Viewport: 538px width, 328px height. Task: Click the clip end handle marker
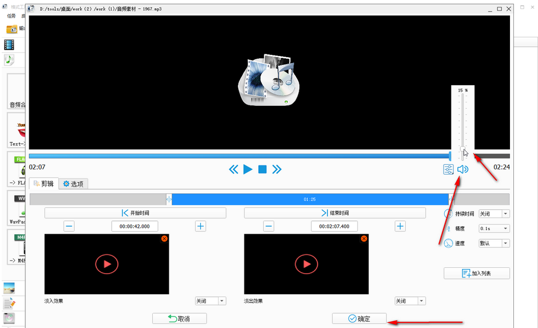pos(451,199)
